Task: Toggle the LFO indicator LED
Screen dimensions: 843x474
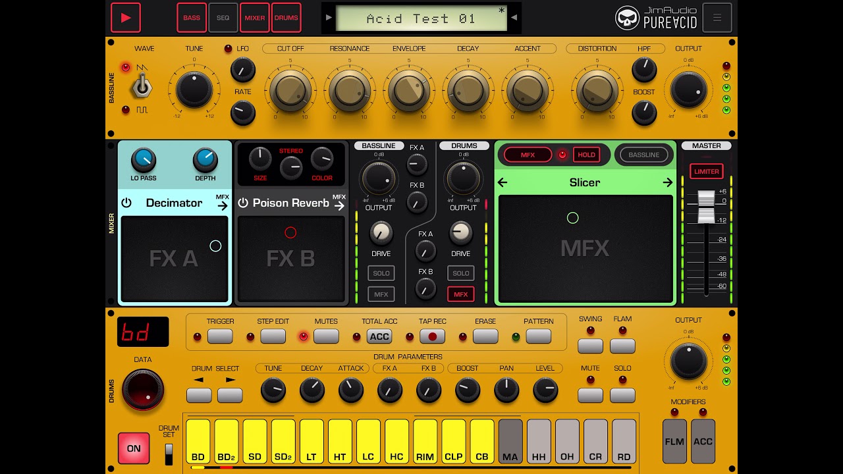Action: [229, 49]
